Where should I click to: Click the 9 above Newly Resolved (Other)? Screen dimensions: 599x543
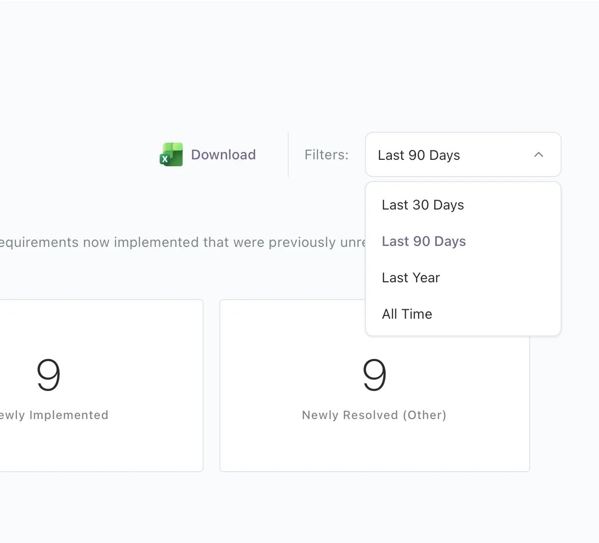[x=375, y=374]
